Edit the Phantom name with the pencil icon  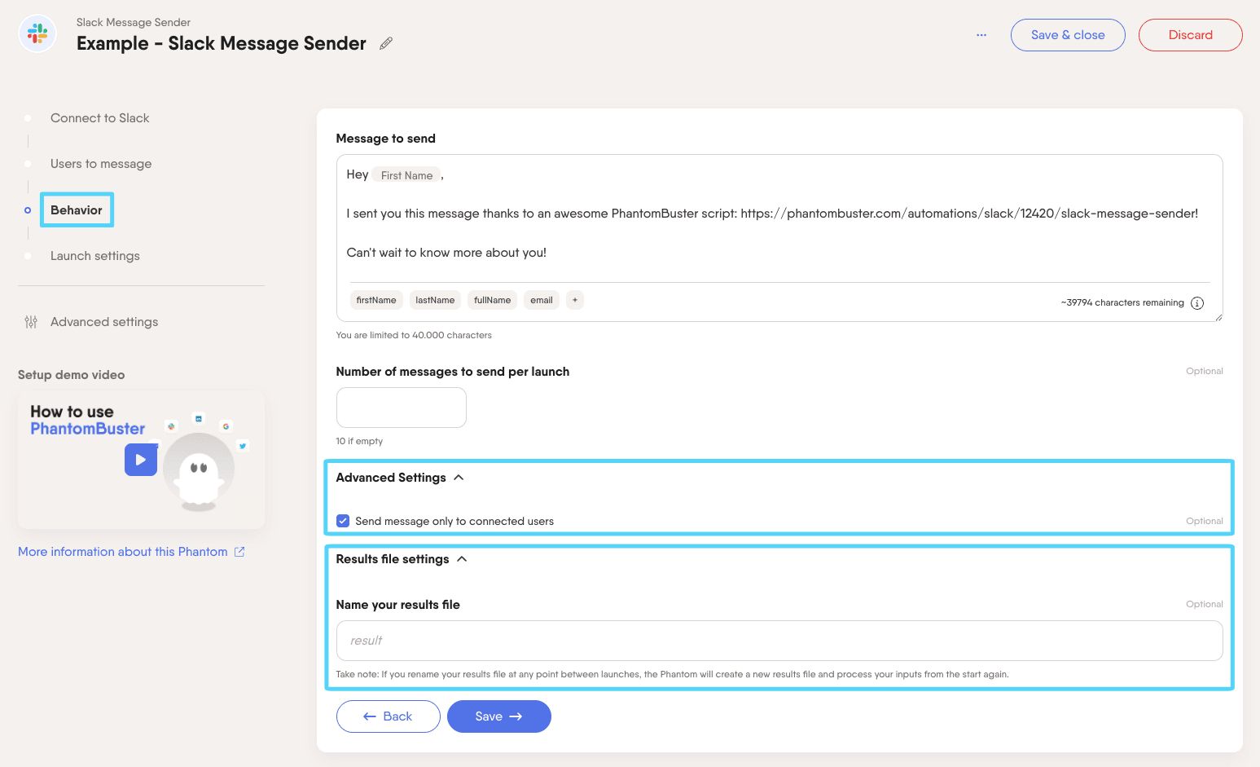pos(386,43)
